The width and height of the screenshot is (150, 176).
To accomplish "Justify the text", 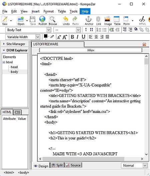I will point(107,37).
